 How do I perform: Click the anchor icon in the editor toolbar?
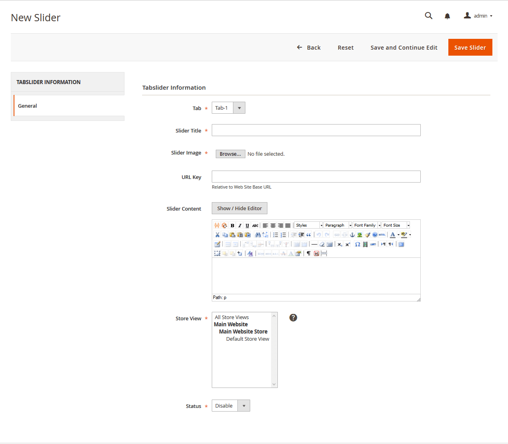coord(352,235)
